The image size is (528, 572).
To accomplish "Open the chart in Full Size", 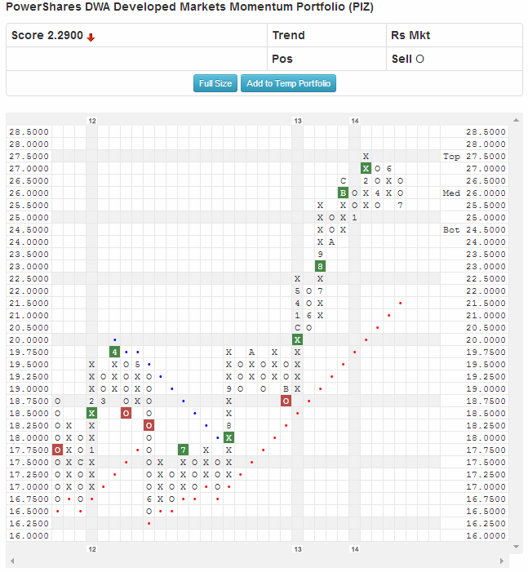I will (215, 83).
